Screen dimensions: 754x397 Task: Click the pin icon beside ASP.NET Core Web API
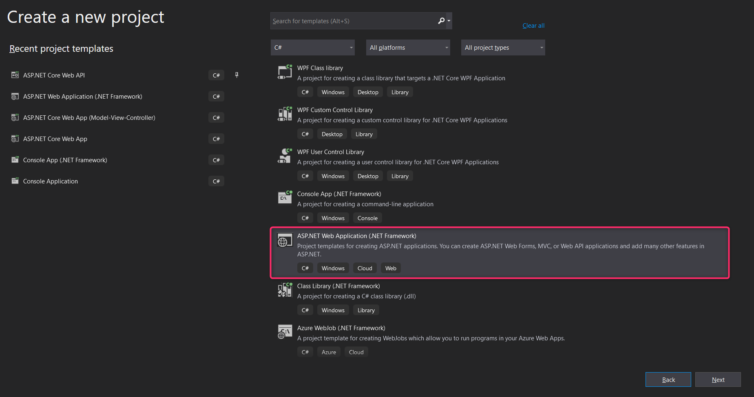pyautogui.click(x=237, y=75)
